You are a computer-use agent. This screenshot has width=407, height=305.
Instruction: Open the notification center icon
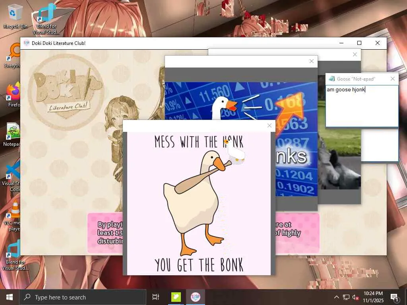(395, 297)
